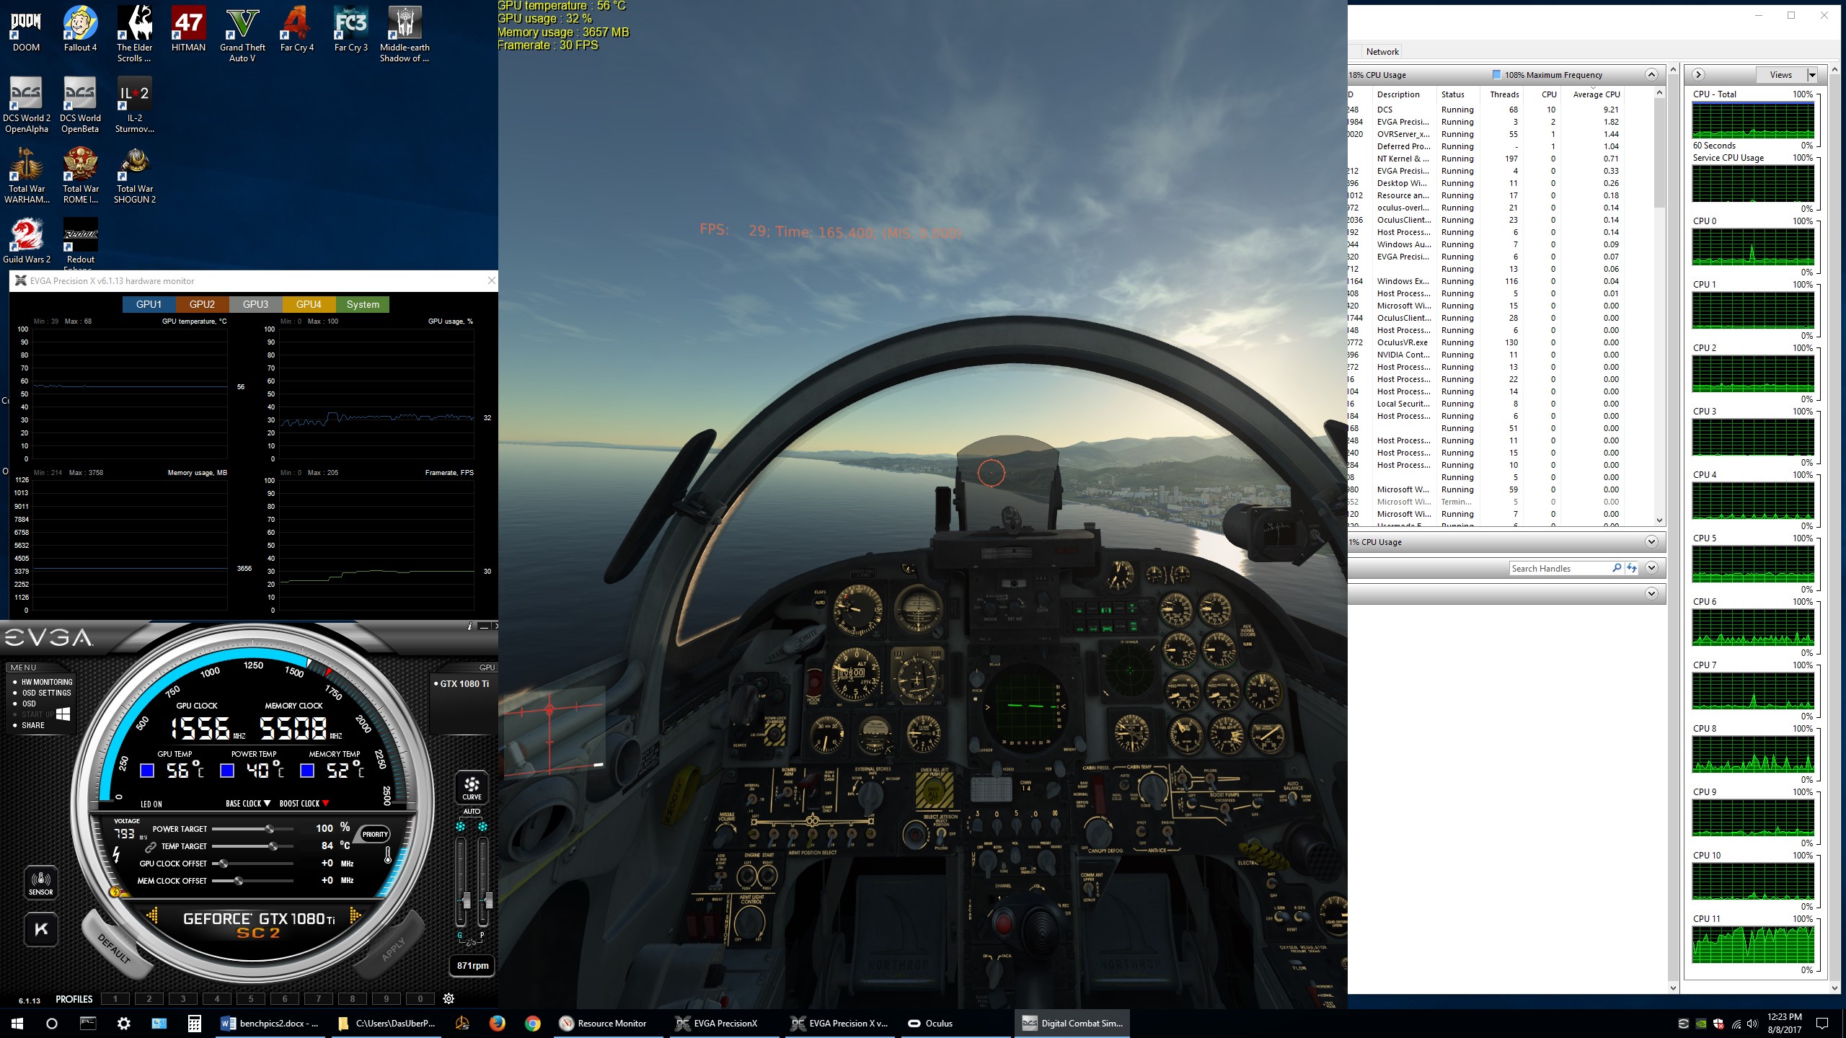Open the Fallout 4 desktop shortcut

click(x=80, y=29)
